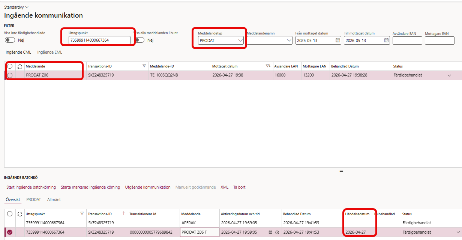
Task: Sort filter icon on Mottaget datum column
Action: (268, 66)
